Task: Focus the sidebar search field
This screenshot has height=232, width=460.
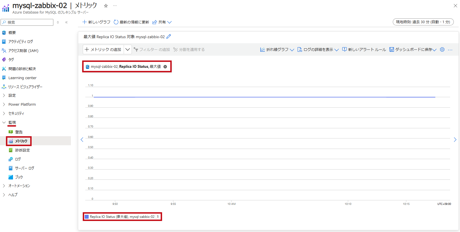Action: 27,22
